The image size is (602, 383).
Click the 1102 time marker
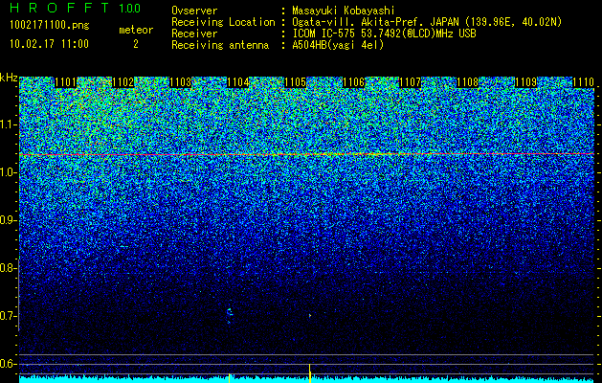[123, 82]
